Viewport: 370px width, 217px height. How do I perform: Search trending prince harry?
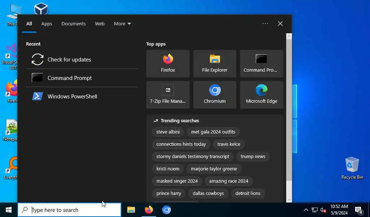[x=169, y=193]
